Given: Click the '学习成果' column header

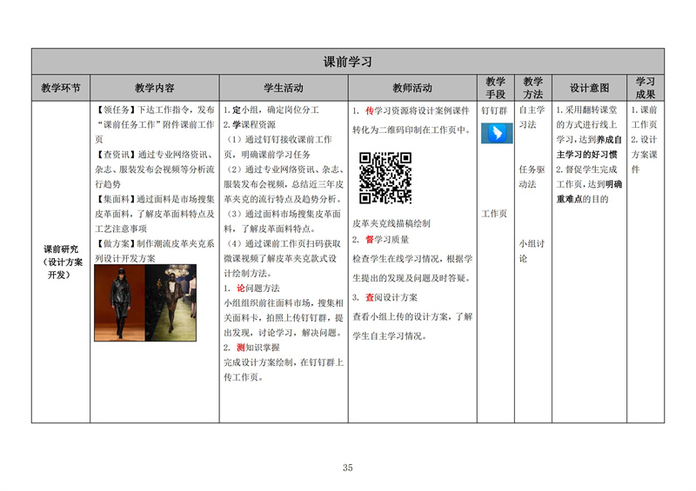Looking at the screenshot, I should [646, 88].
